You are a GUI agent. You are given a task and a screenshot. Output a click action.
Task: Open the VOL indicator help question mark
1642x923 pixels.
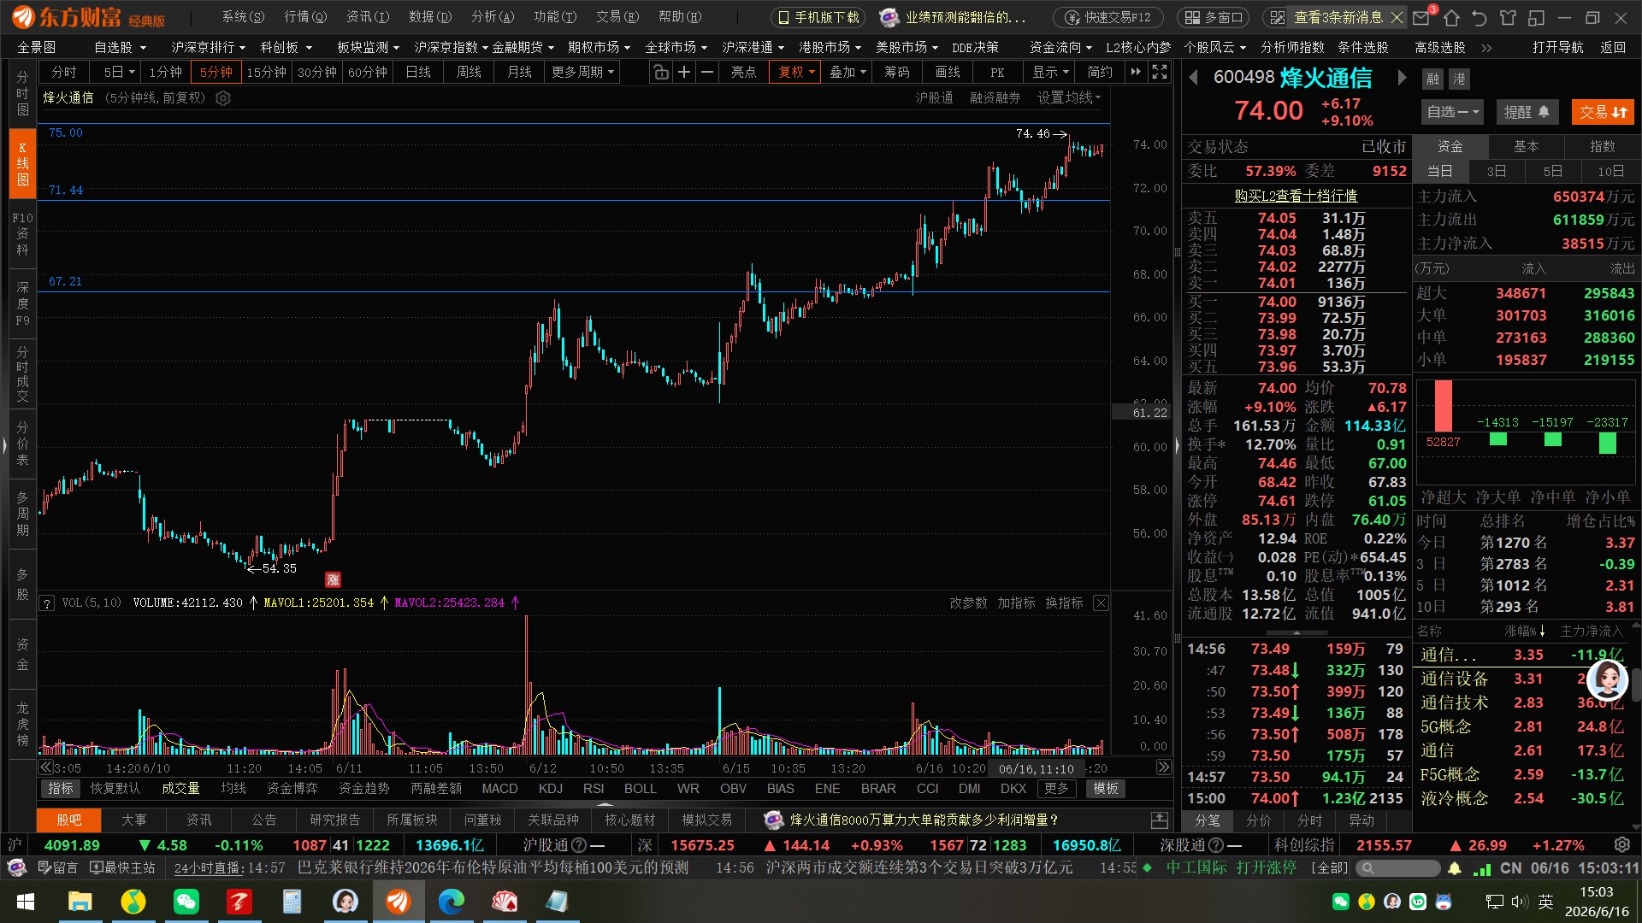coord(47,603)
